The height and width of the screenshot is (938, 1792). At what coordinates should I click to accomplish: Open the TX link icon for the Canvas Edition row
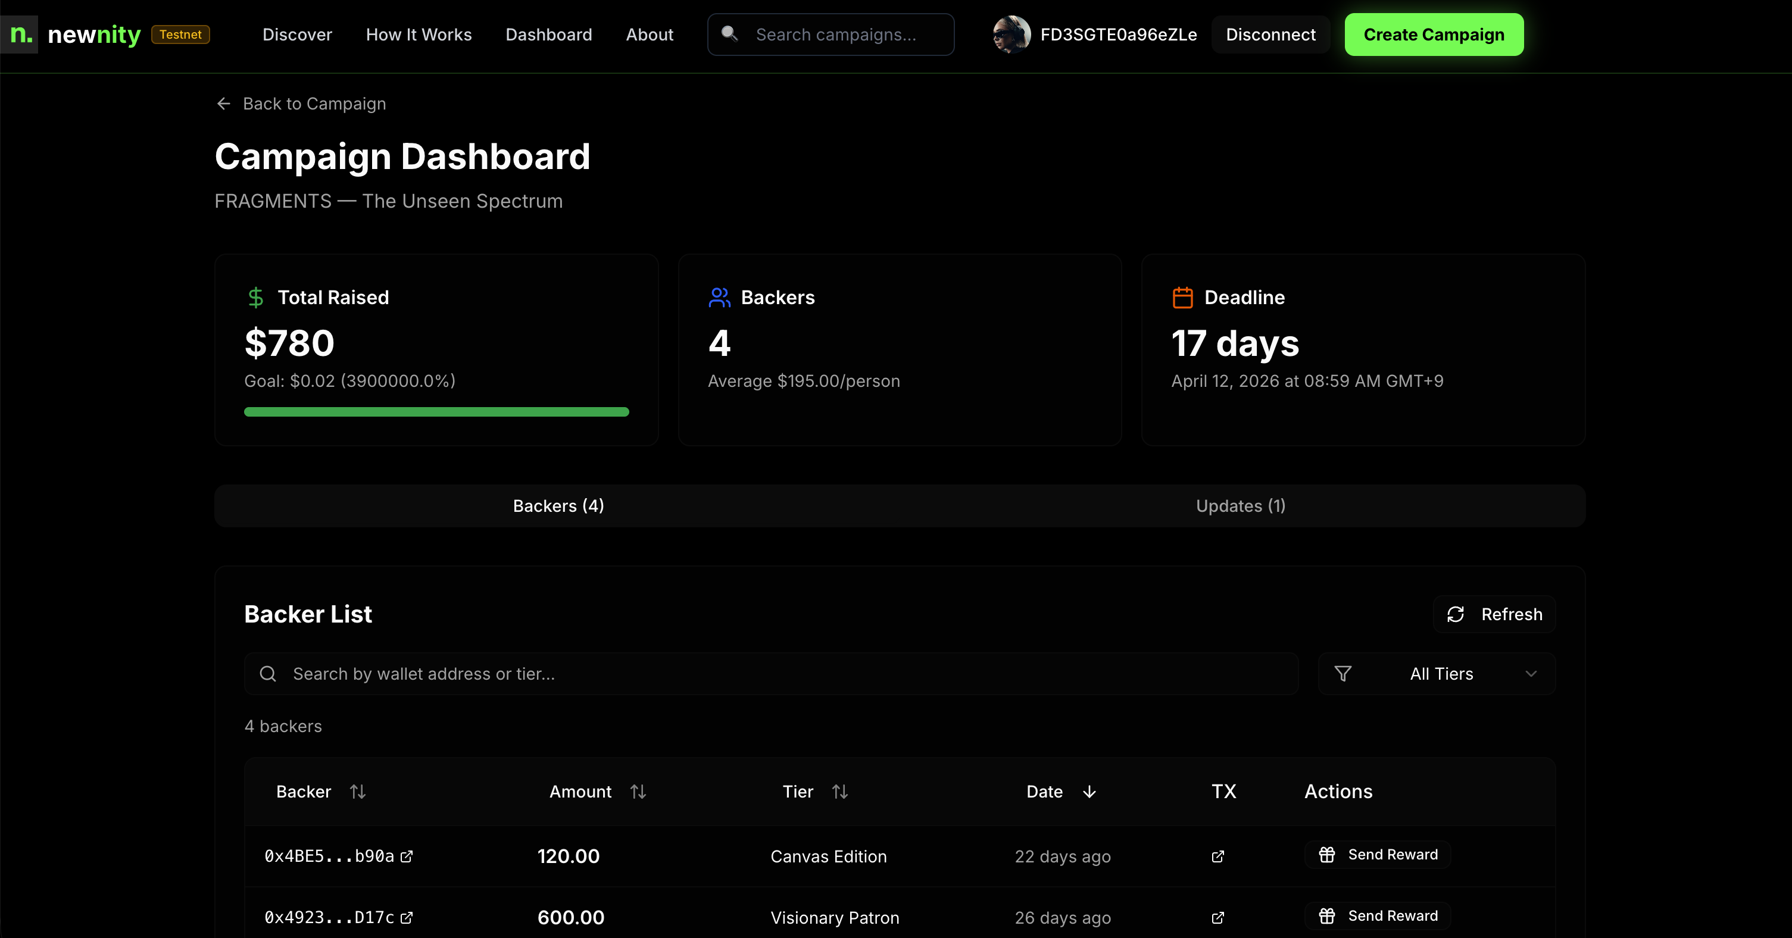pyautogui.click(x=1217, y=856)
